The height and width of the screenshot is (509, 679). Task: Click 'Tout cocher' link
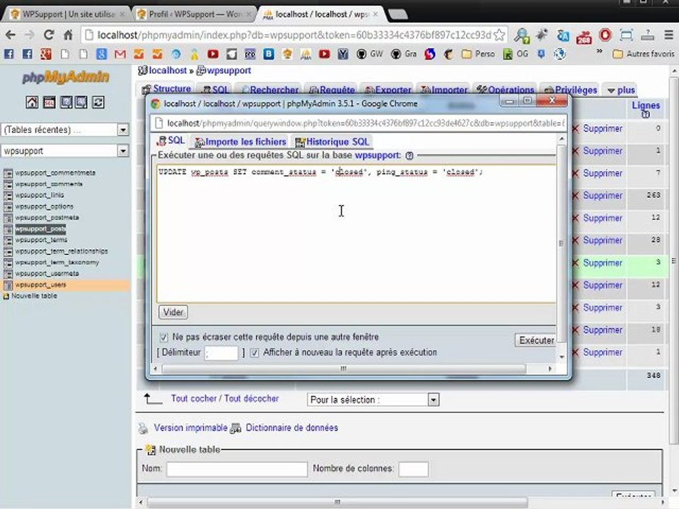click(x=193, y=398)
